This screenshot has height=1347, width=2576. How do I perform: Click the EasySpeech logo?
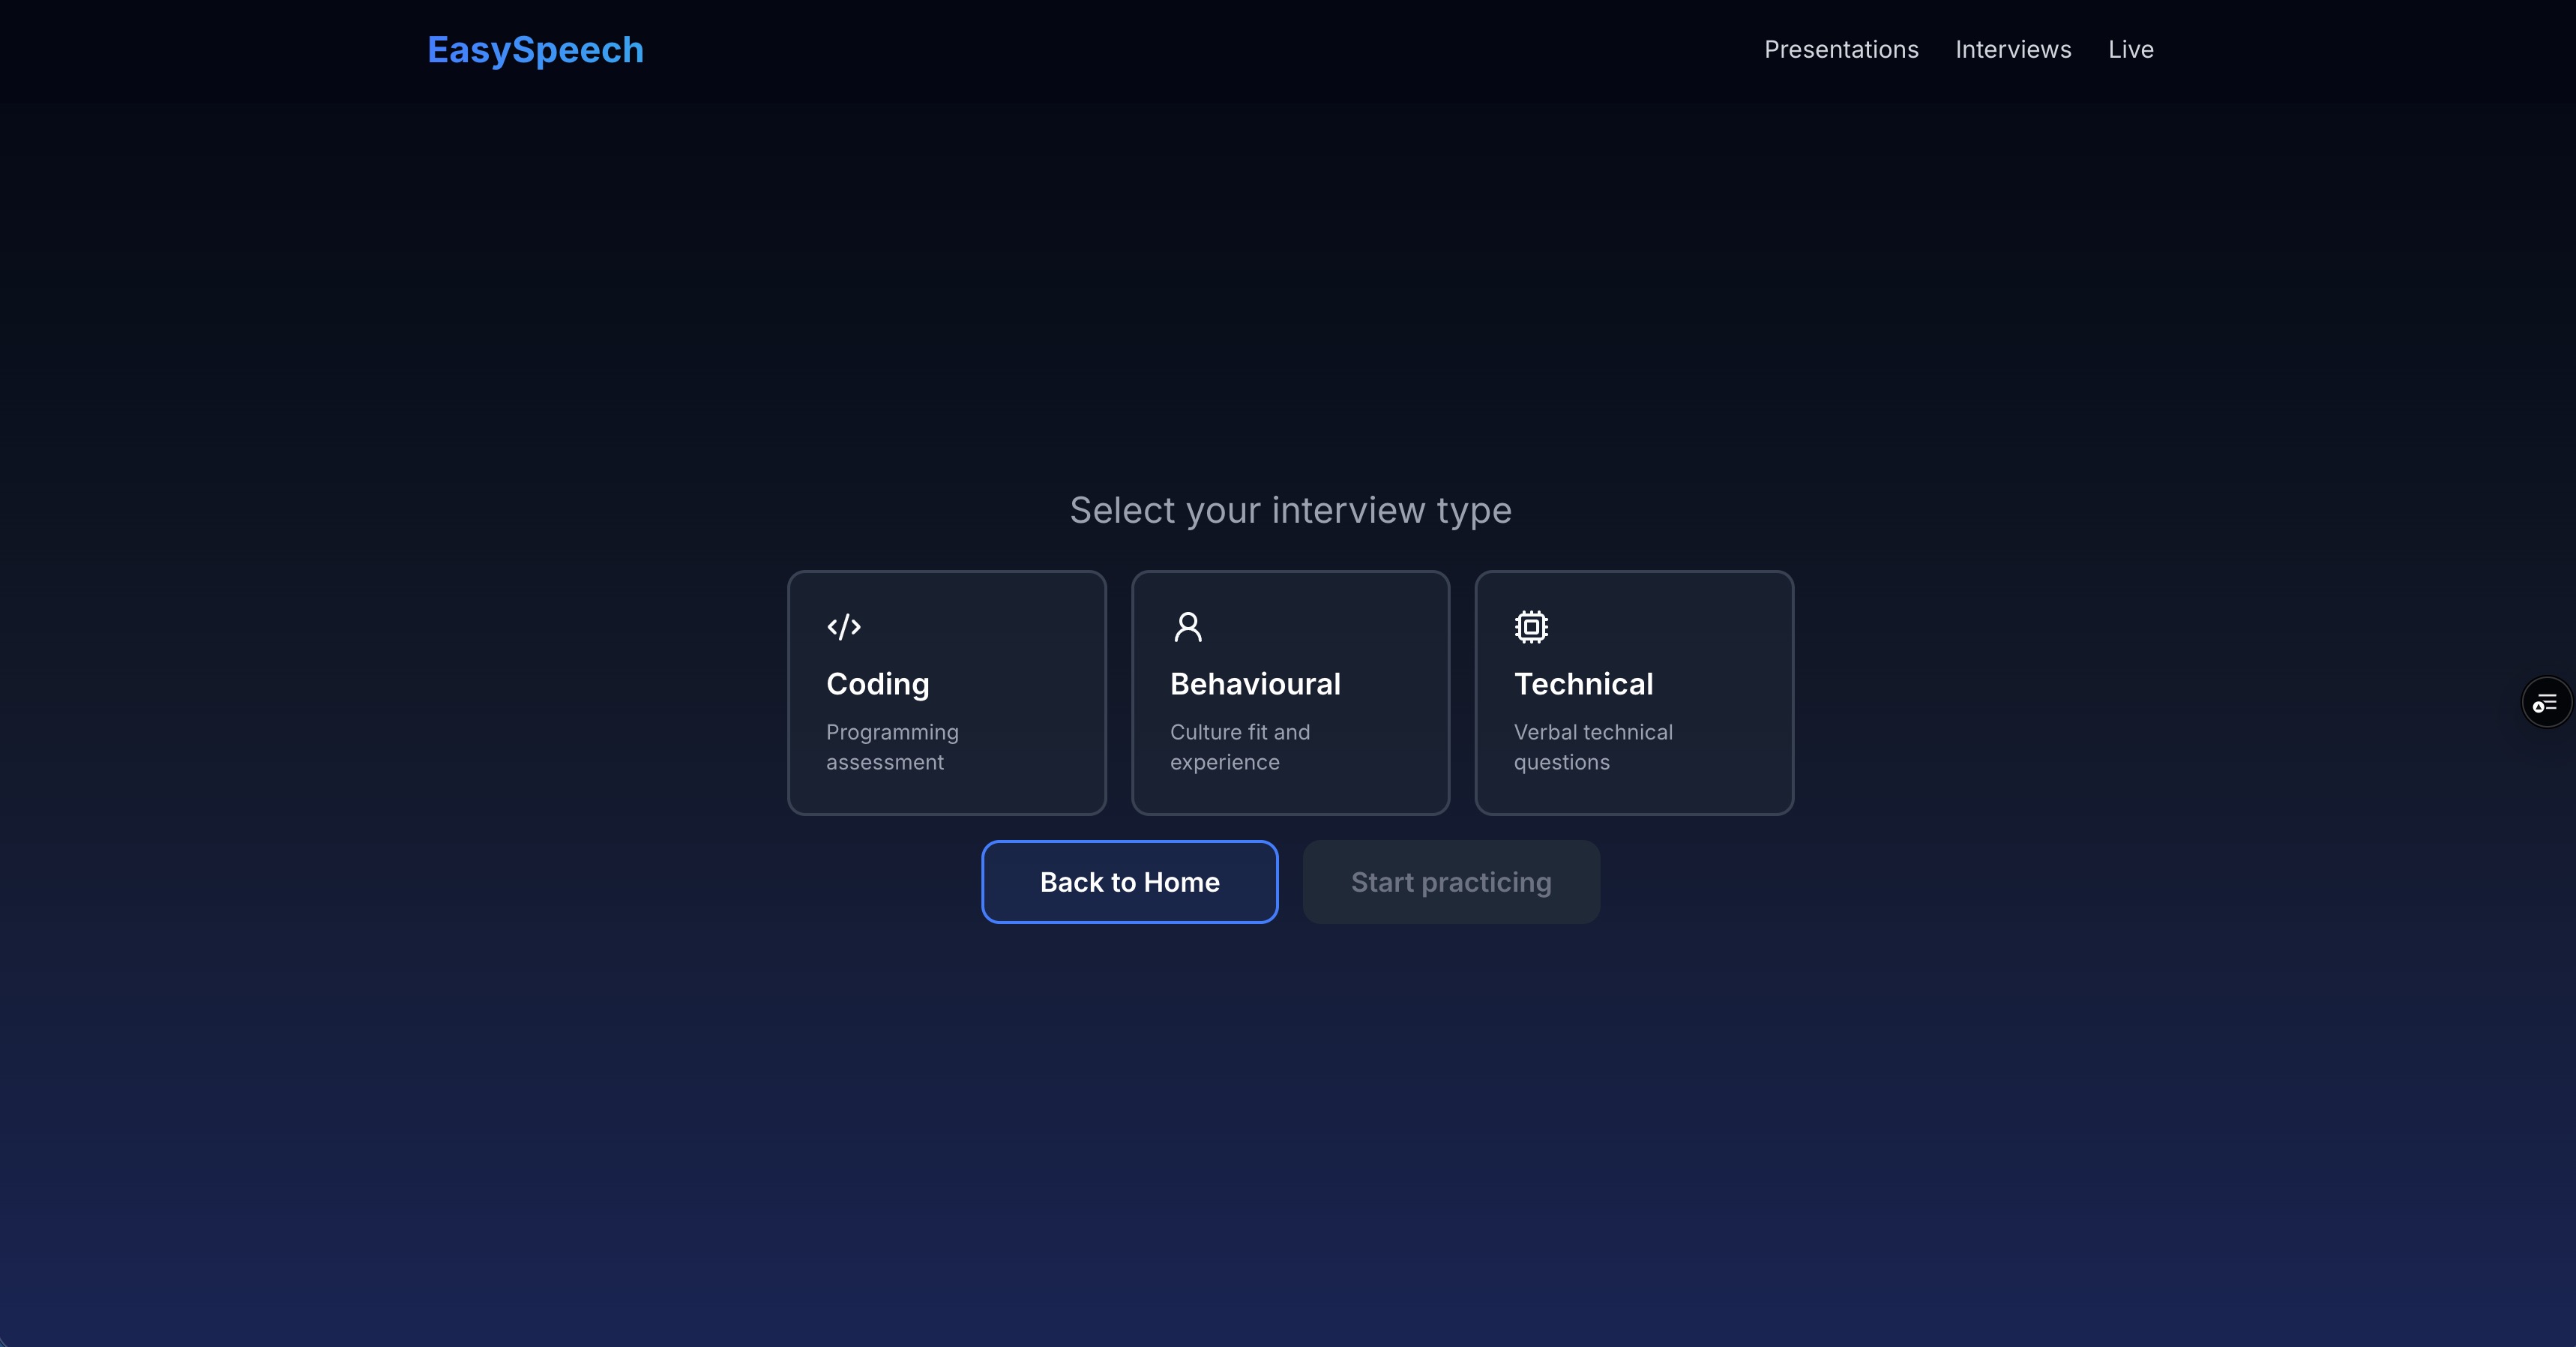point(535,50)
